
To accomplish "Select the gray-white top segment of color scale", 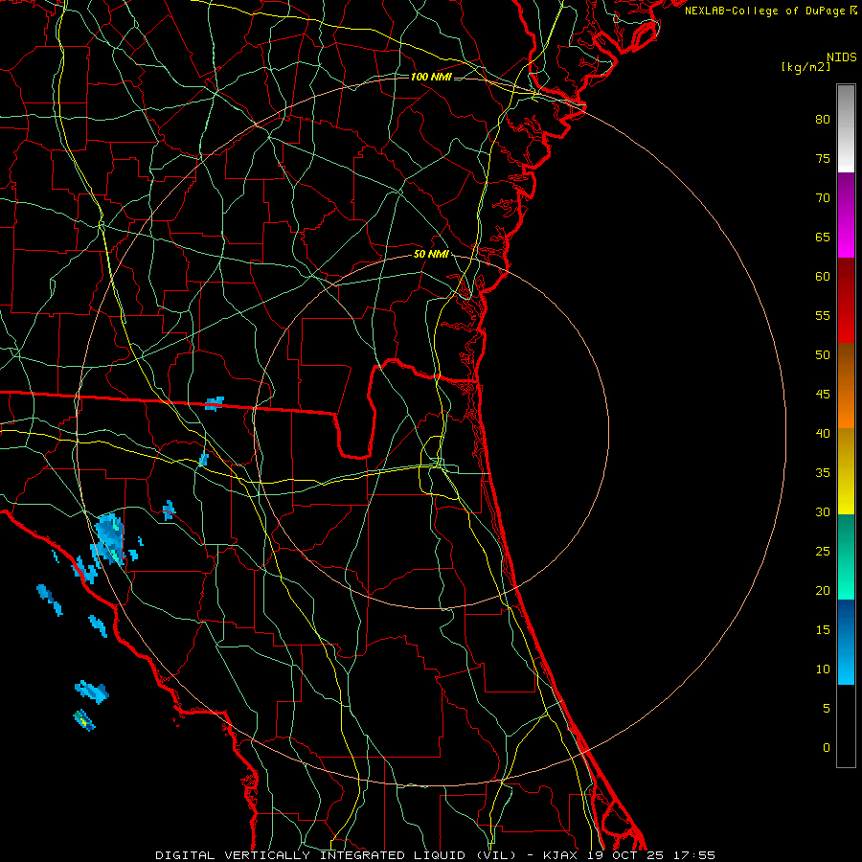I will (x=846, y=128).
